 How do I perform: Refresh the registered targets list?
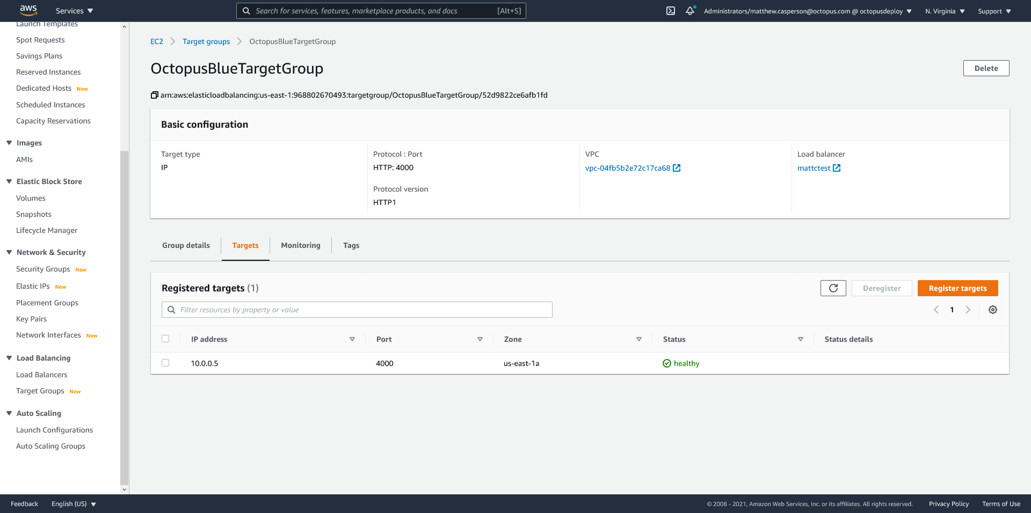coord(833,288)
